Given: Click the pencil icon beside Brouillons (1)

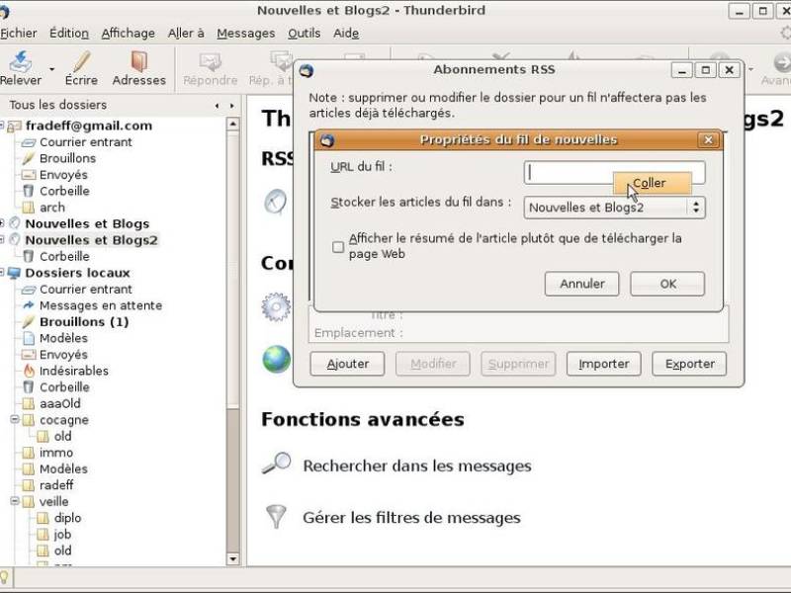Looking at the screenshot, I should point(29,322).
